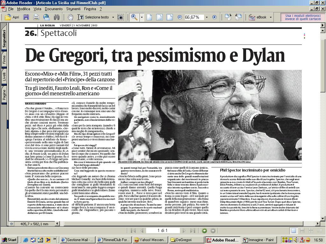The width and height of the screenshot is (326, 244).
Task: Click the Fit Page icon
Action: click(x=159, y=17)
